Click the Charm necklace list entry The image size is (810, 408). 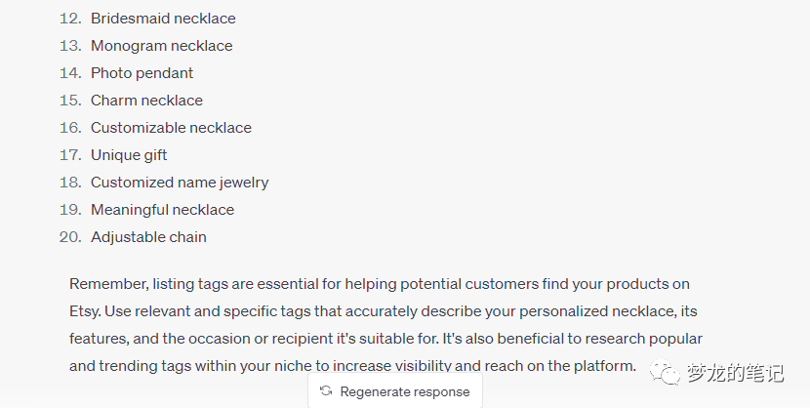coord(148,101)
